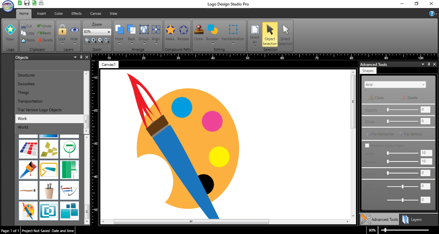The image size is (439, 234).
Task: Pin the Objects panel with pushpin icon
Action: pyautogui.click(x=81, y=57)
